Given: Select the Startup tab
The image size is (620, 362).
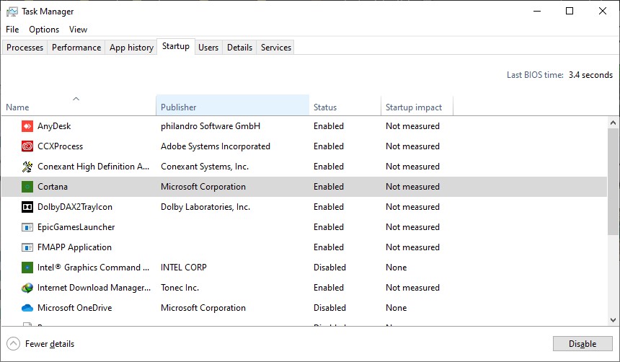Looking at the screenshot, I should [x=176, y=46].
